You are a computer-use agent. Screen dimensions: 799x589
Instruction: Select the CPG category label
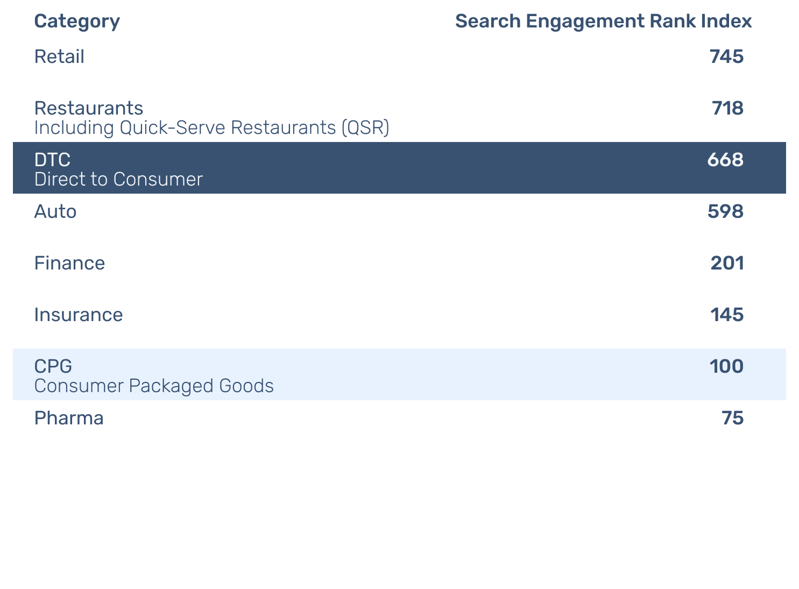coord(53,366)
